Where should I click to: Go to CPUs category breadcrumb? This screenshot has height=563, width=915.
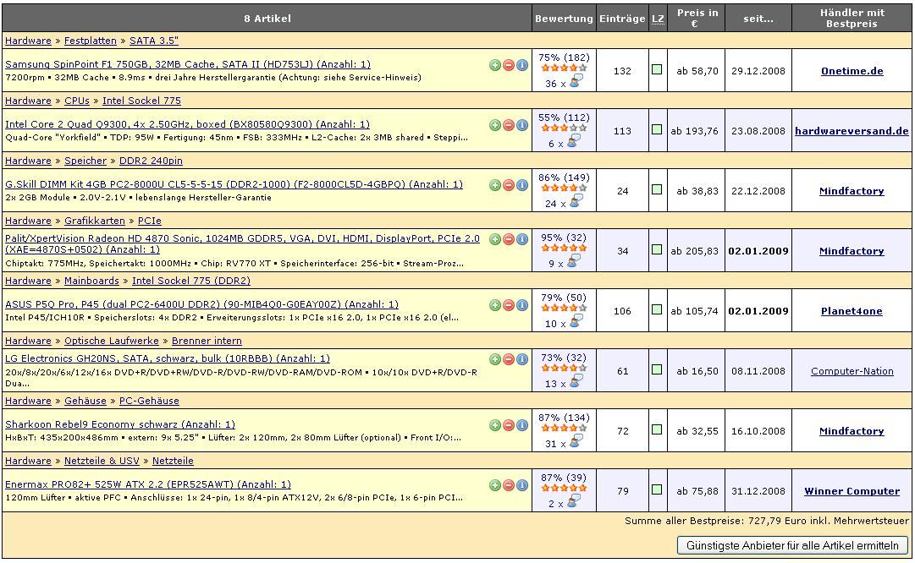(77, 101)
